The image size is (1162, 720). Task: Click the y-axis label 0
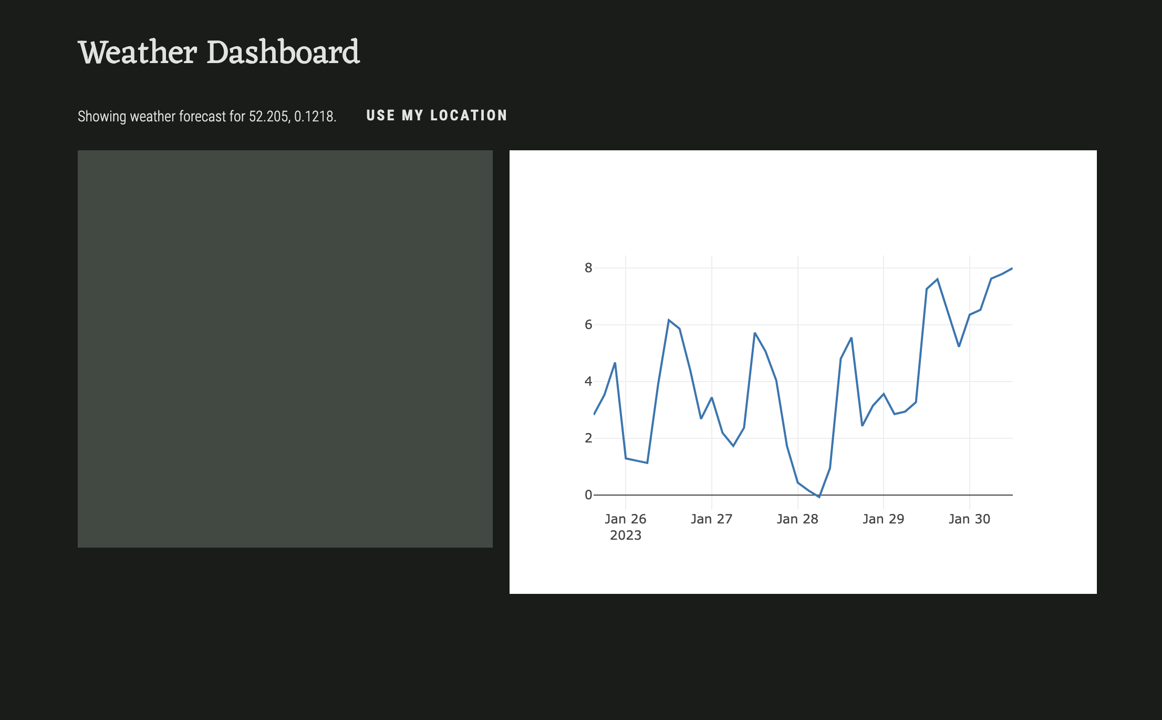click(x=588, y=495)
